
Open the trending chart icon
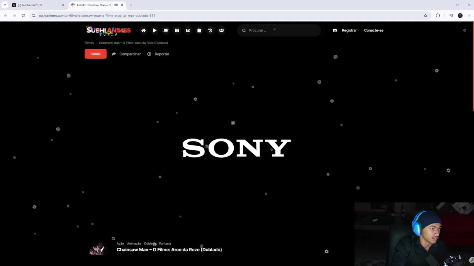[x=188, y=30]
